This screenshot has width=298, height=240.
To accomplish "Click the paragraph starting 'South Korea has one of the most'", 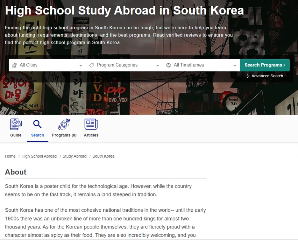I will [x=105, y=223].
